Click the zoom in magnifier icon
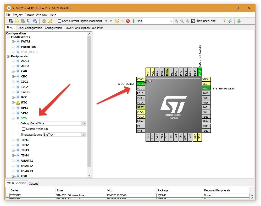The height and width of the screenshot is (206, 261). point(176,21)
